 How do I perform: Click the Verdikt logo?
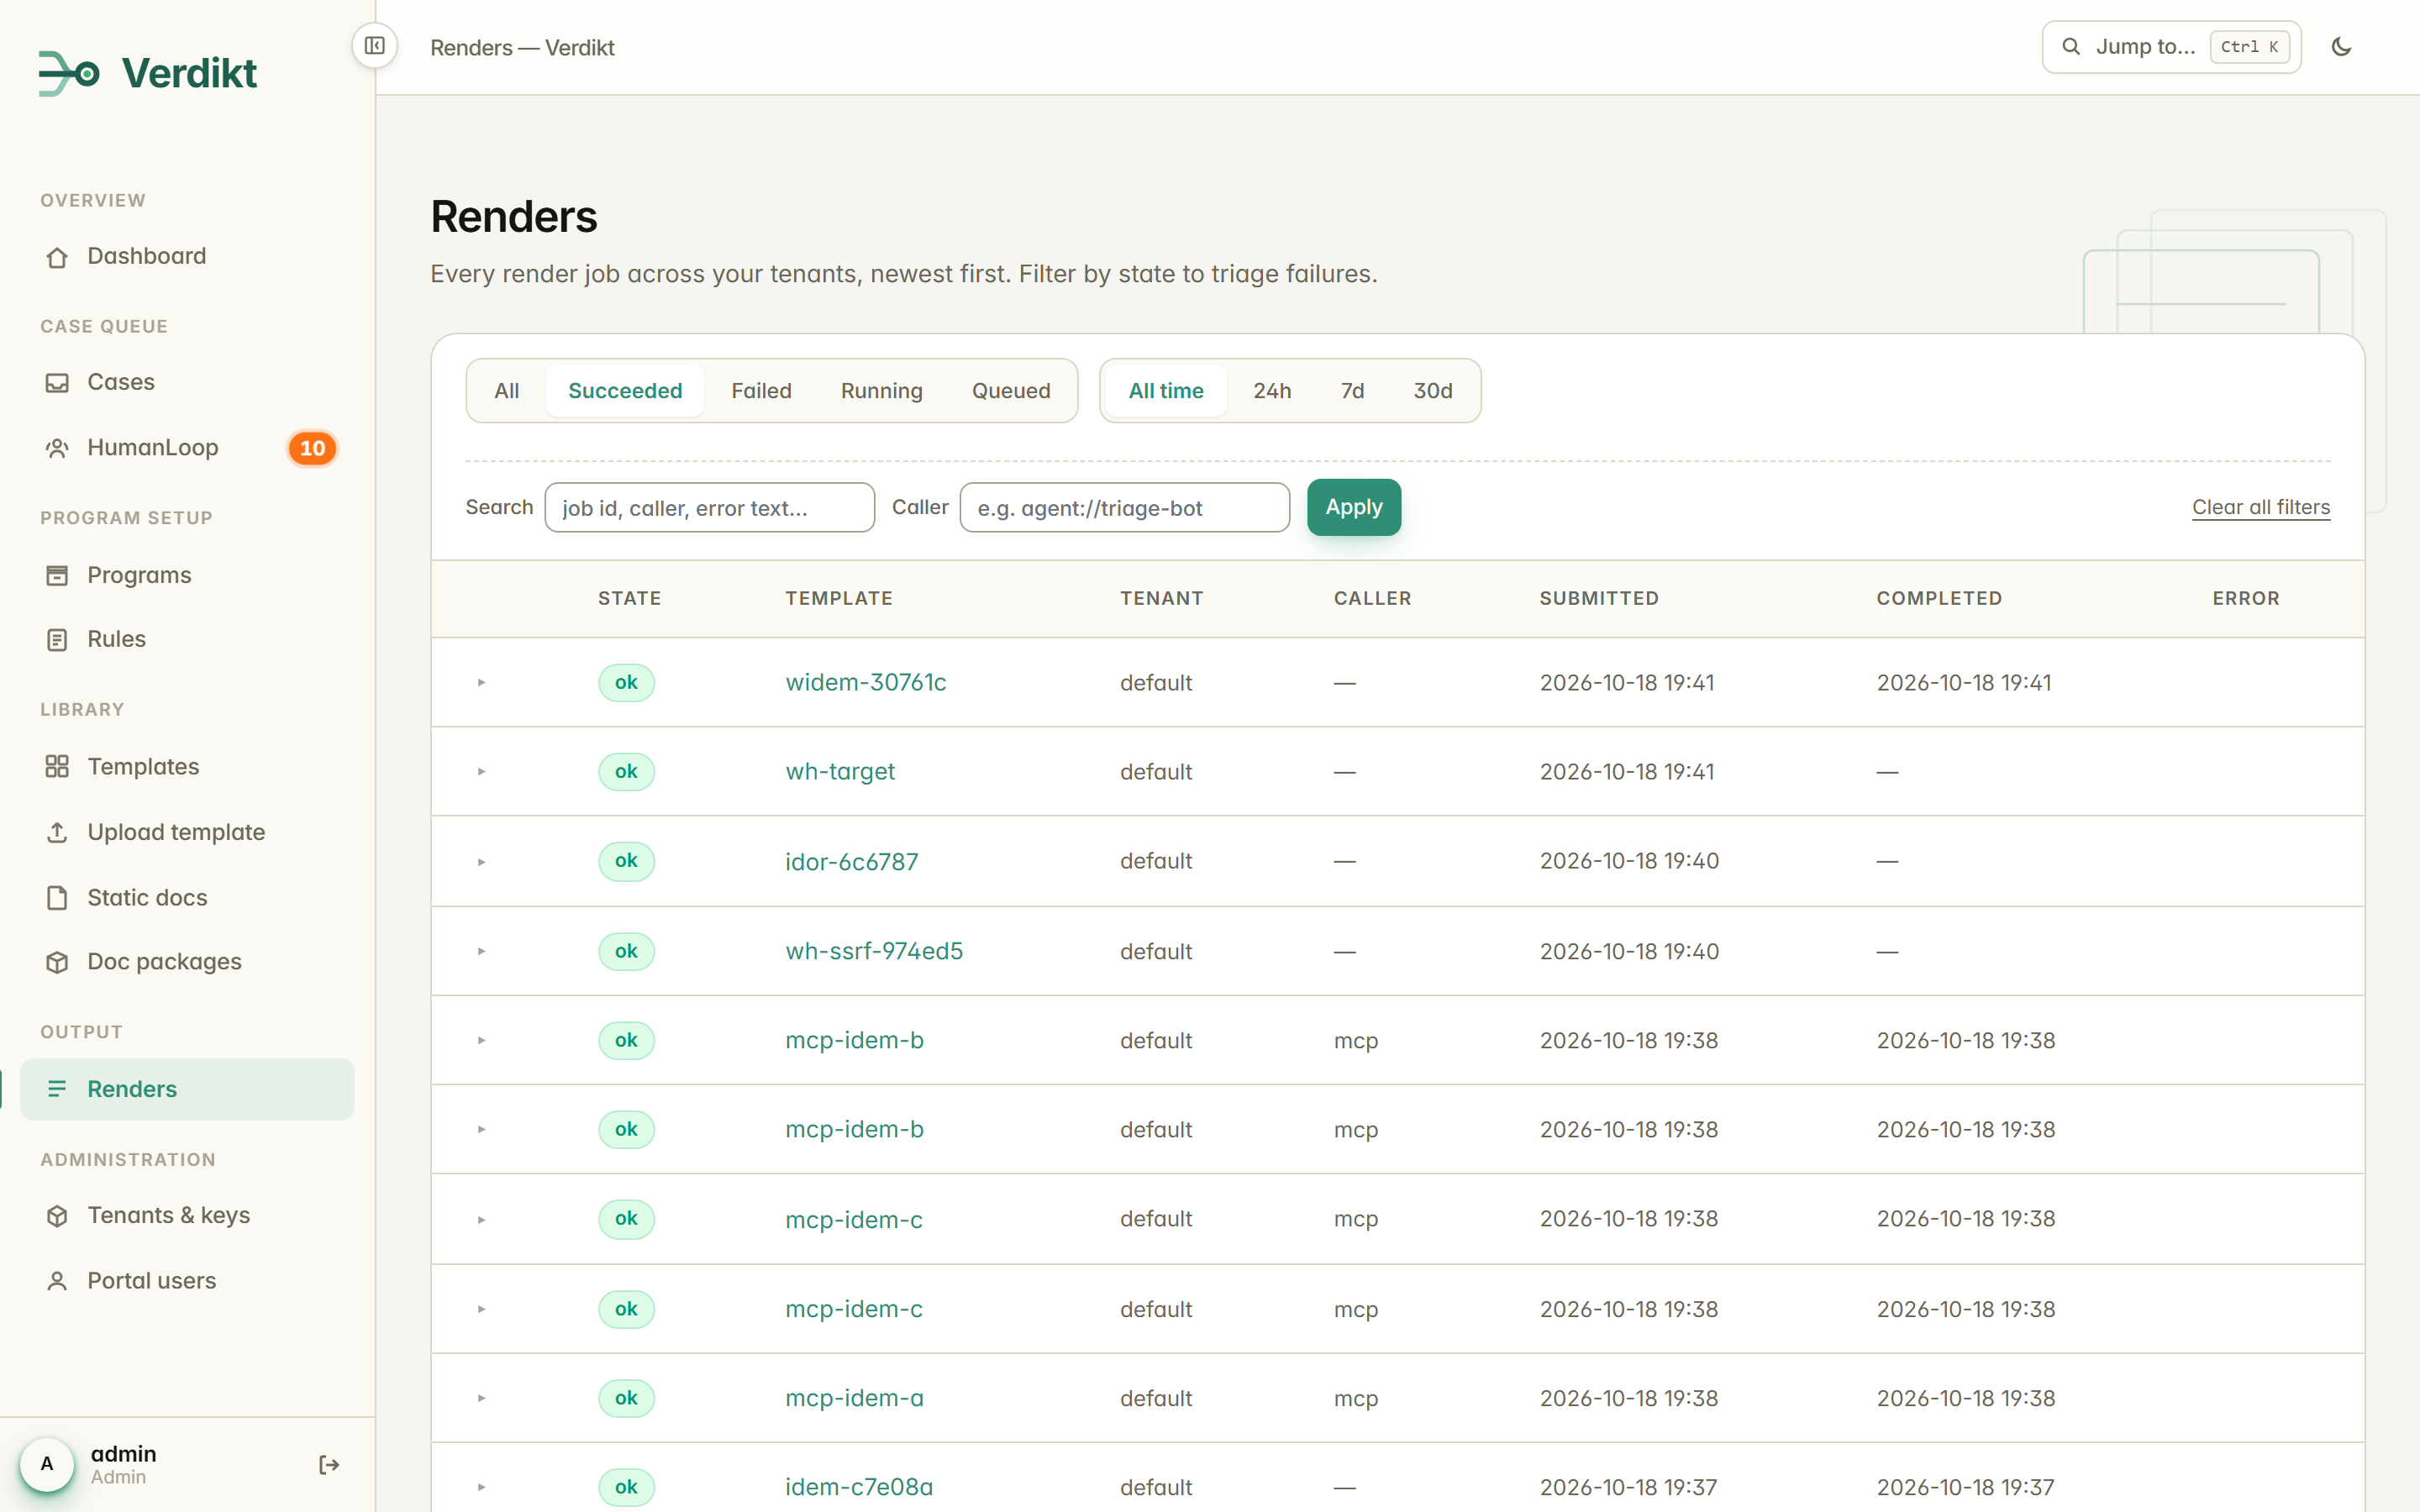148,73
